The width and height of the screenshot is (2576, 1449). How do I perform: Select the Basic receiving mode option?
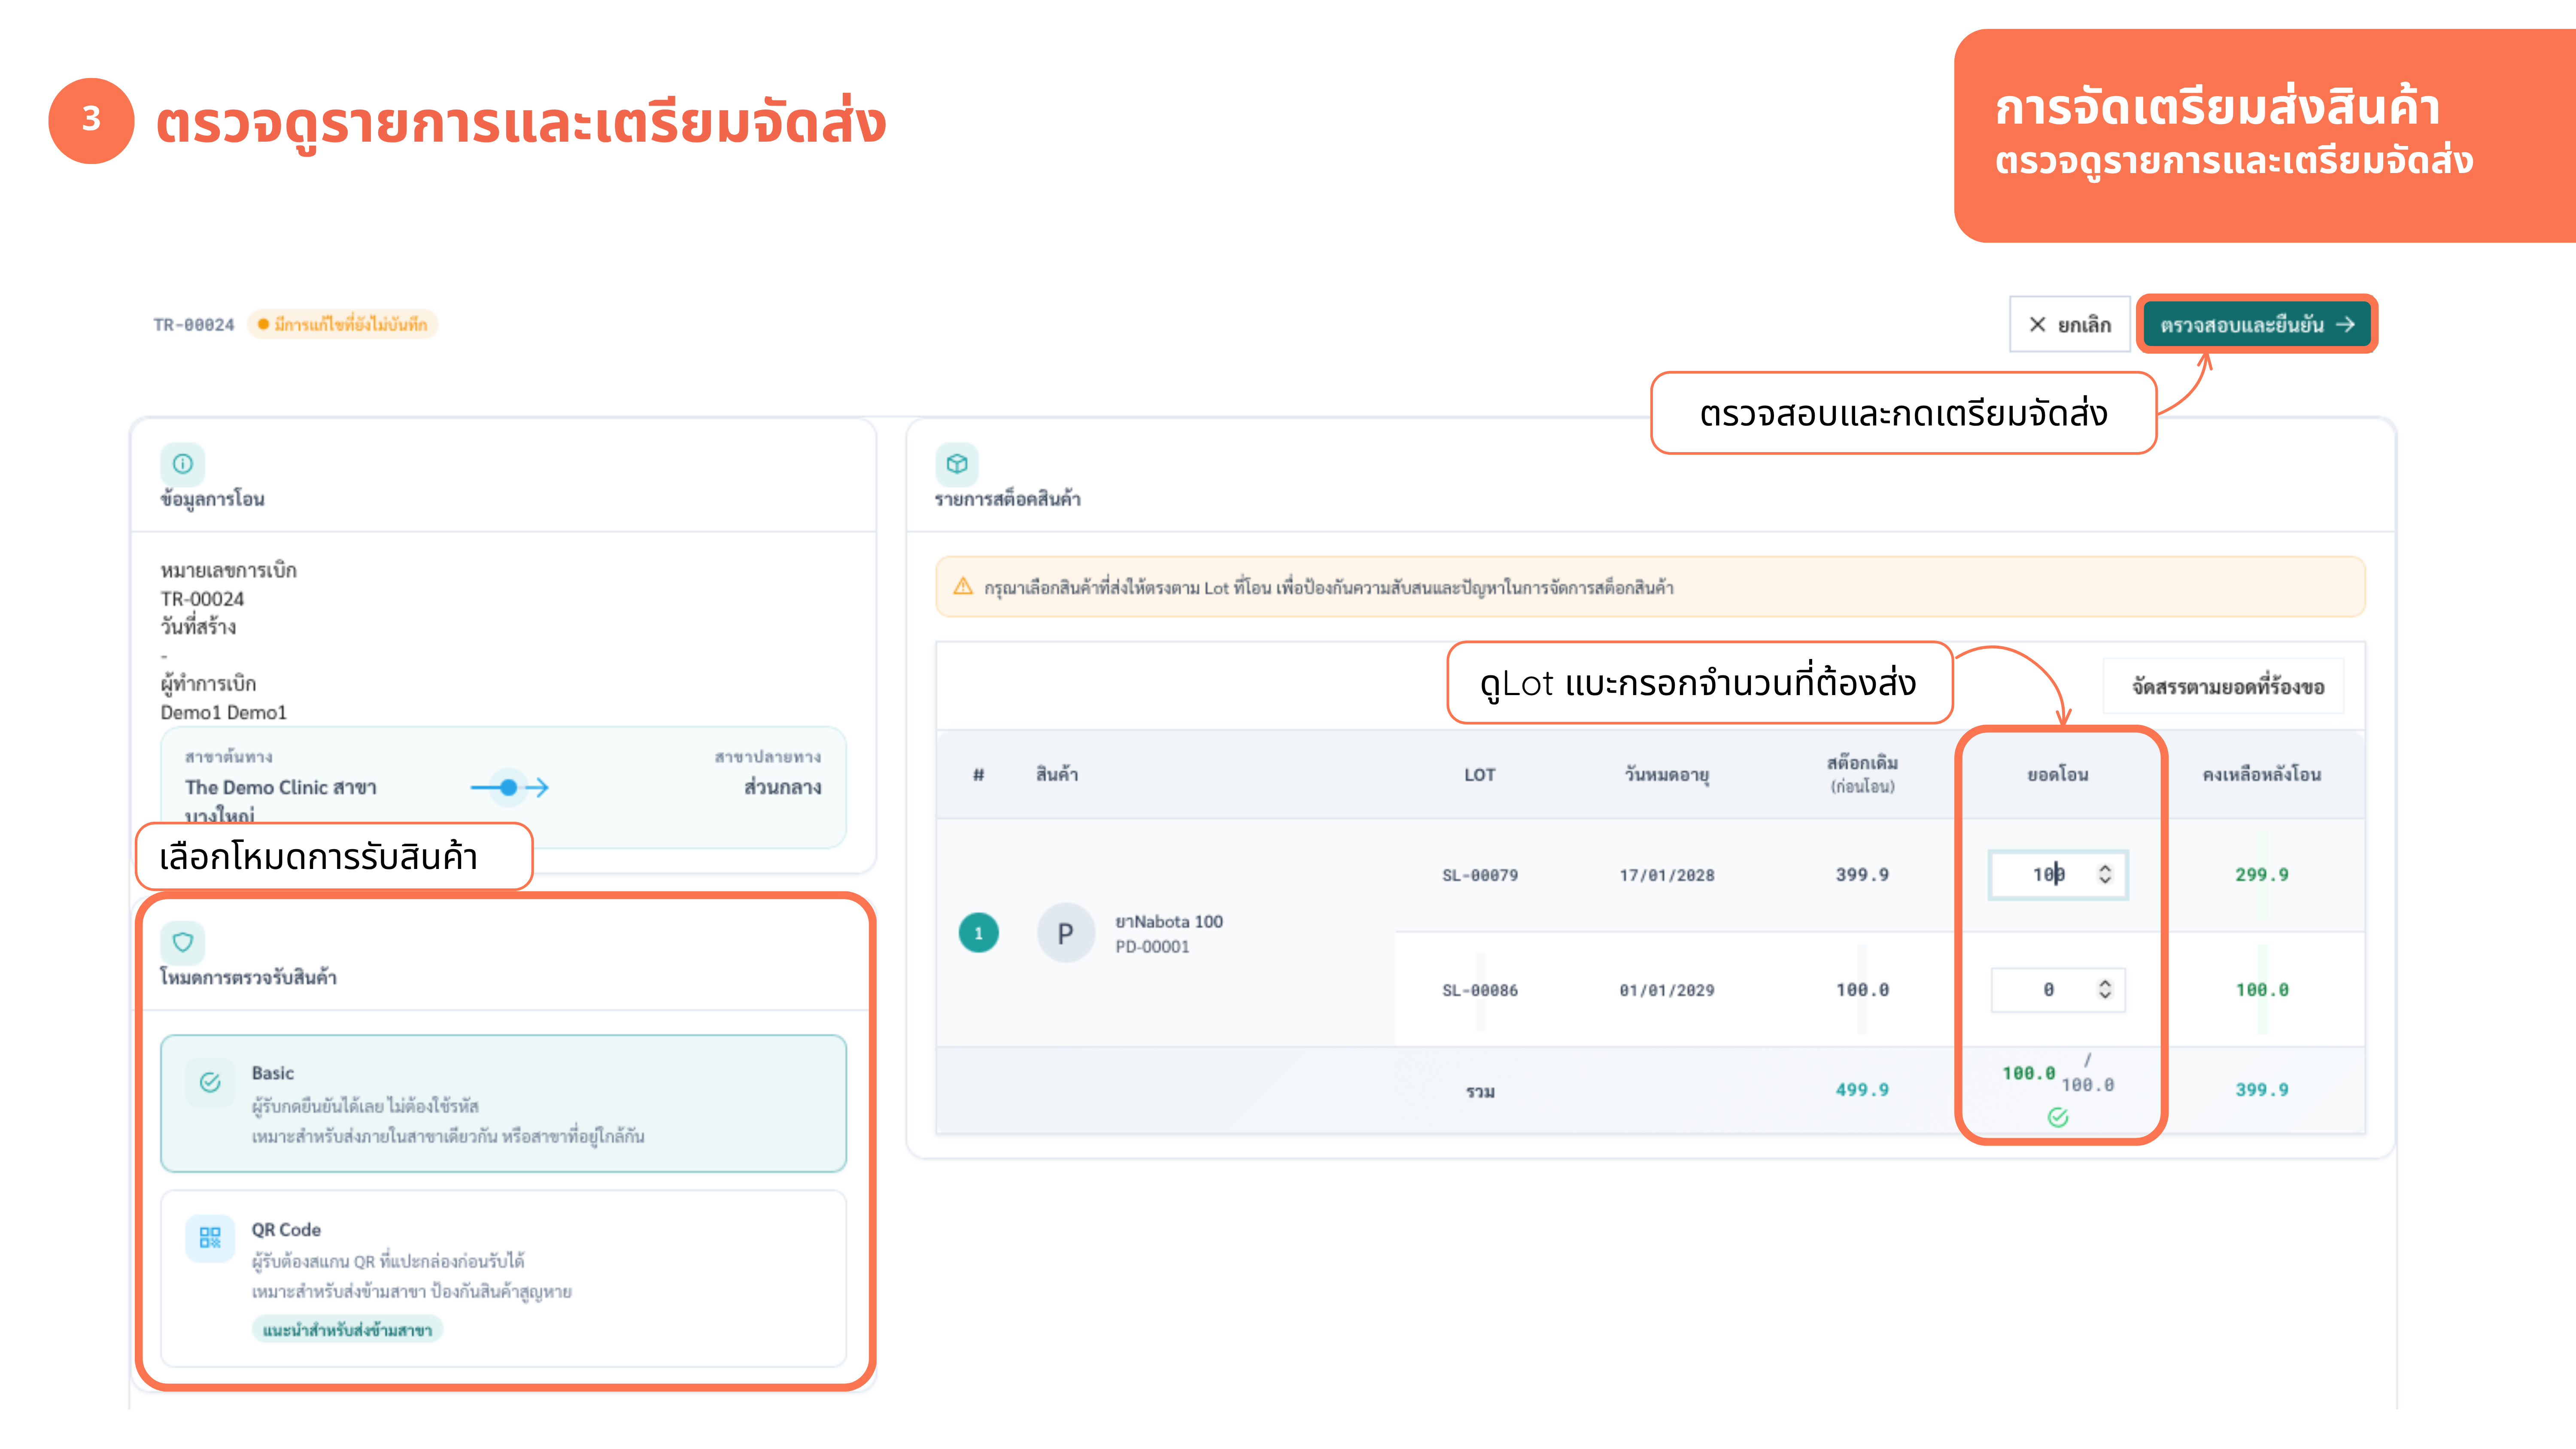pyautogui.click(x=504, y=1103)
